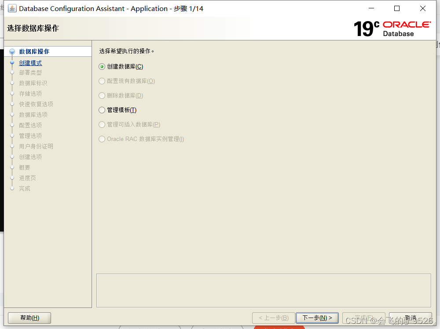Select the 用户身份证明 step
This screenshot has height=329, width=440.
click(34, 146)
